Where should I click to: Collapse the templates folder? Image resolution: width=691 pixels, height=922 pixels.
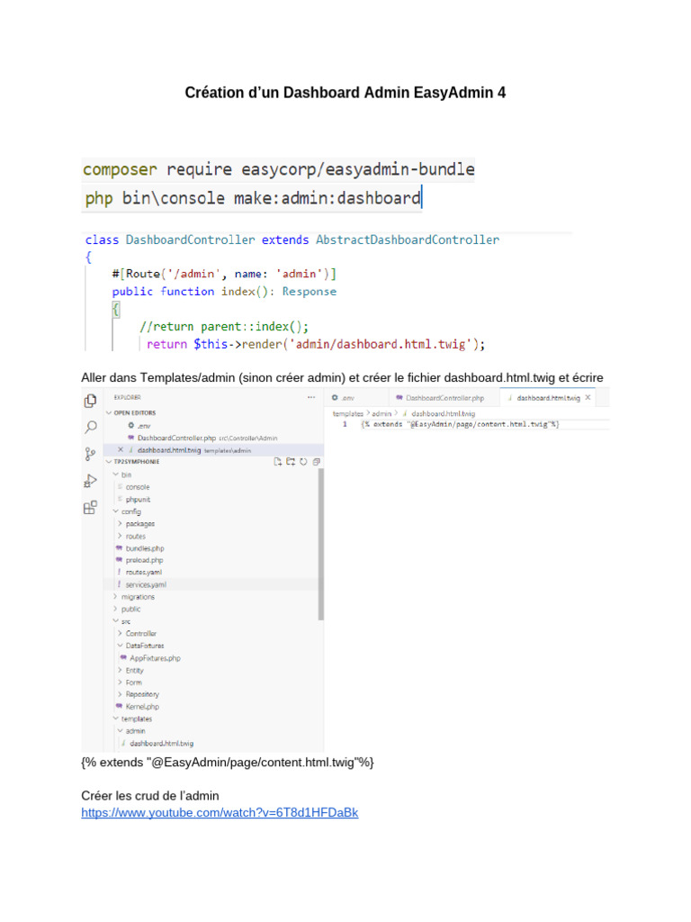116,719
